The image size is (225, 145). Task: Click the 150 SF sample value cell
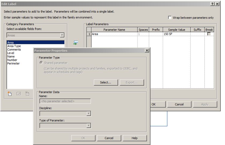click(x=177, y=34)
